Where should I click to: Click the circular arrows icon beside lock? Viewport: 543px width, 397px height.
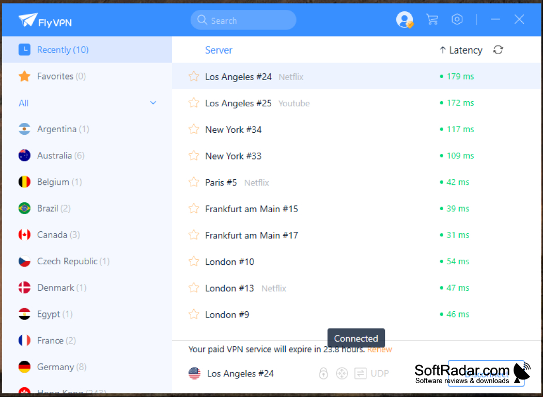click(x=342, y=373)
